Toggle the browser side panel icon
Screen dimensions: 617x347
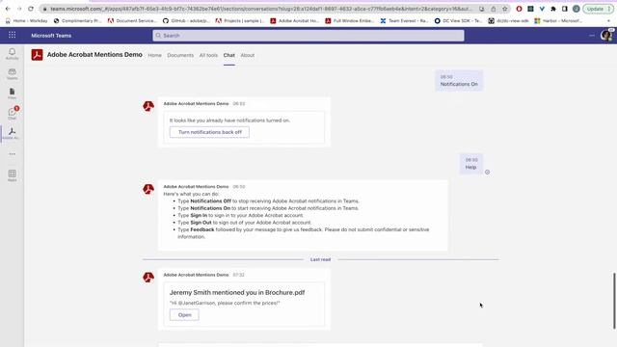pos(565,9)
